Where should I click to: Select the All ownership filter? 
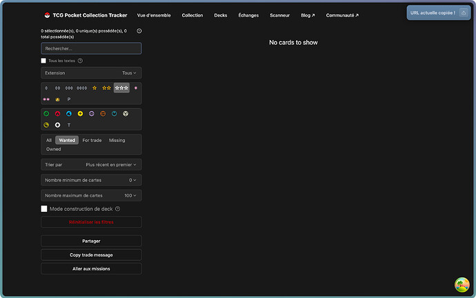(49, 140)
